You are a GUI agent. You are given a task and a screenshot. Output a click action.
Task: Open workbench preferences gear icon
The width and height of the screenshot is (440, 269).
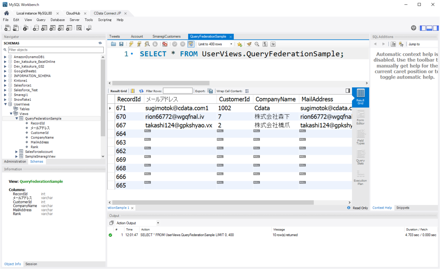(414, 28)
